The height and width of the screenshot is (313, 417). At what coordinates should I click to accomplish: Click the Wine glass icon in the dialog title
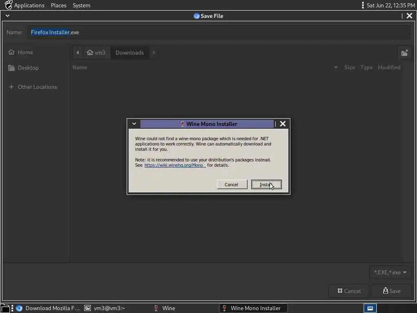(x=182, y=124)
